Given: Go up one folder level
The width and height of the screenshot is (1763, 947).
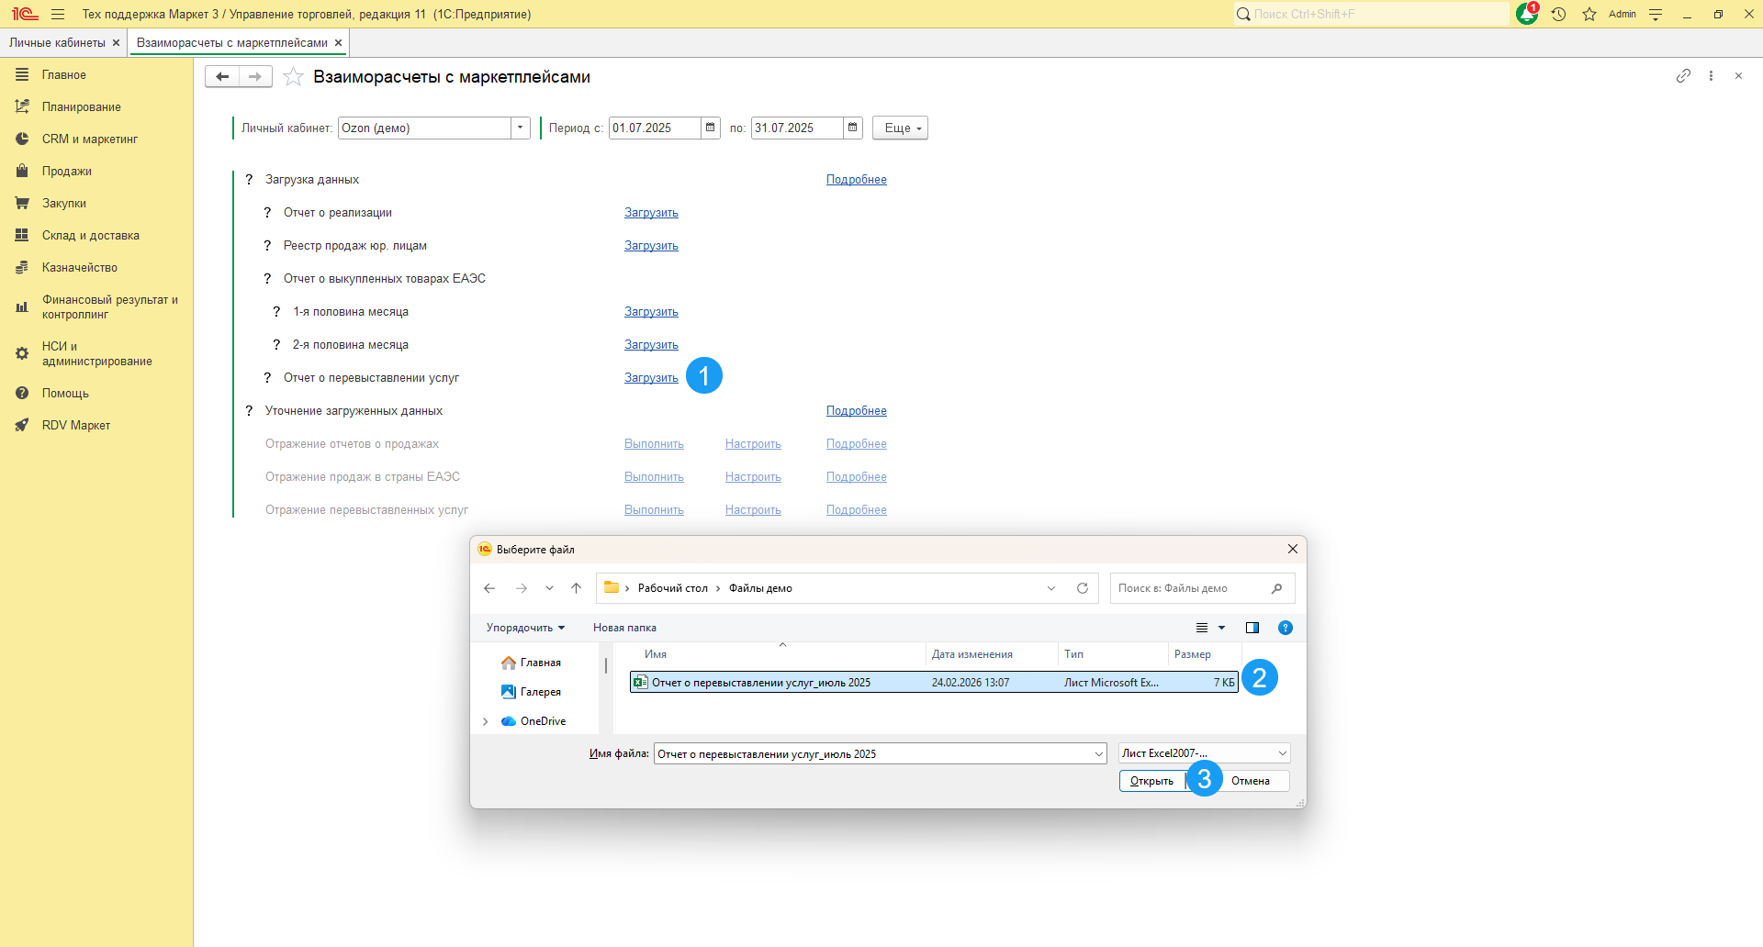Looking at the screenshot, I should pyautogui.click(x=576, y=588).
